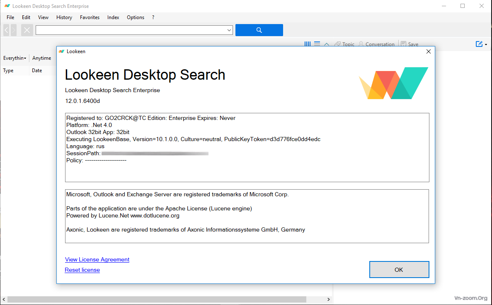Sort by the Type column header
Viewport: 492px width, 305px height.
point(8,71)
